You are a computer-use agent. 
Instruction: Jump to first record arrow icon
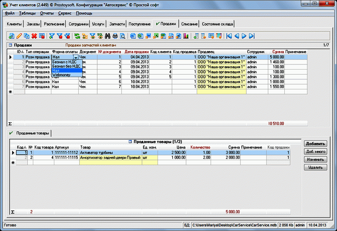coord(229,36)
